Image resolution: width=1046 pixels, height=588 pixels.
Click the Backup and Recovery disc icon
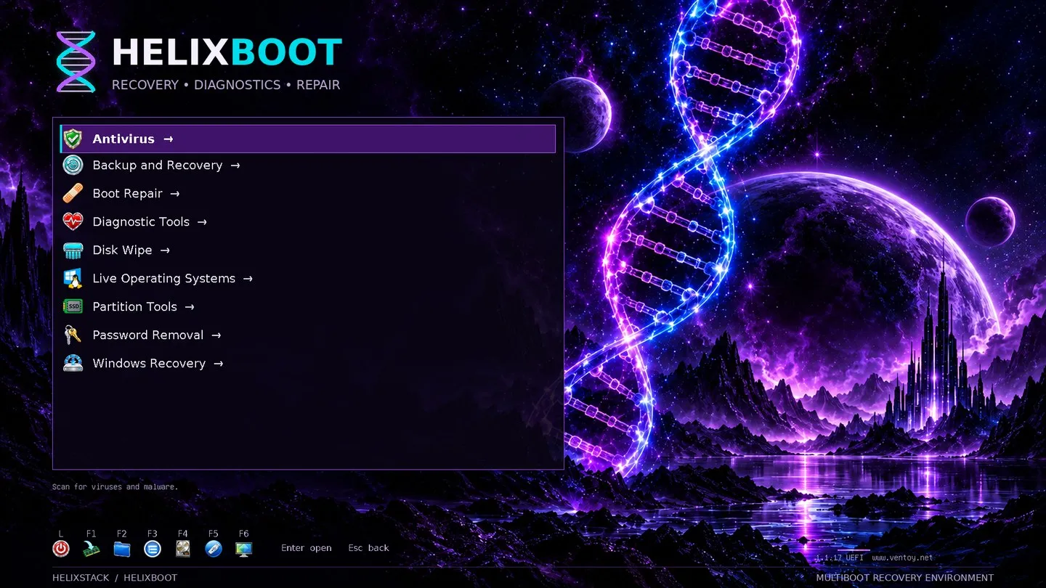tap(73, 166)
